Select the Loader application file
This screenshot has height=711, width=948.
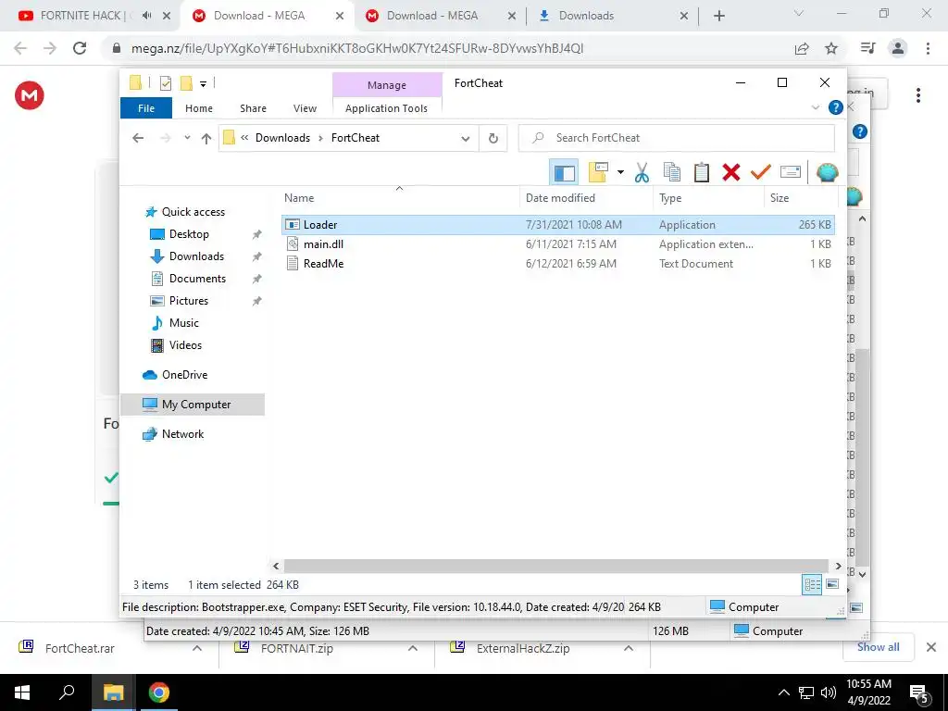coord(557,224)
